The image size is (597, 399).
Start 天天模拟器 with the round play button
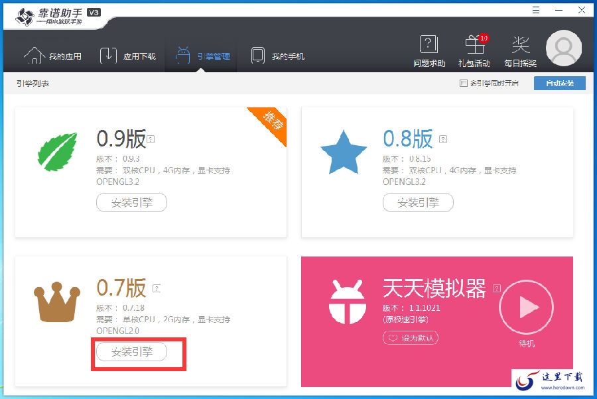[527, 307]
